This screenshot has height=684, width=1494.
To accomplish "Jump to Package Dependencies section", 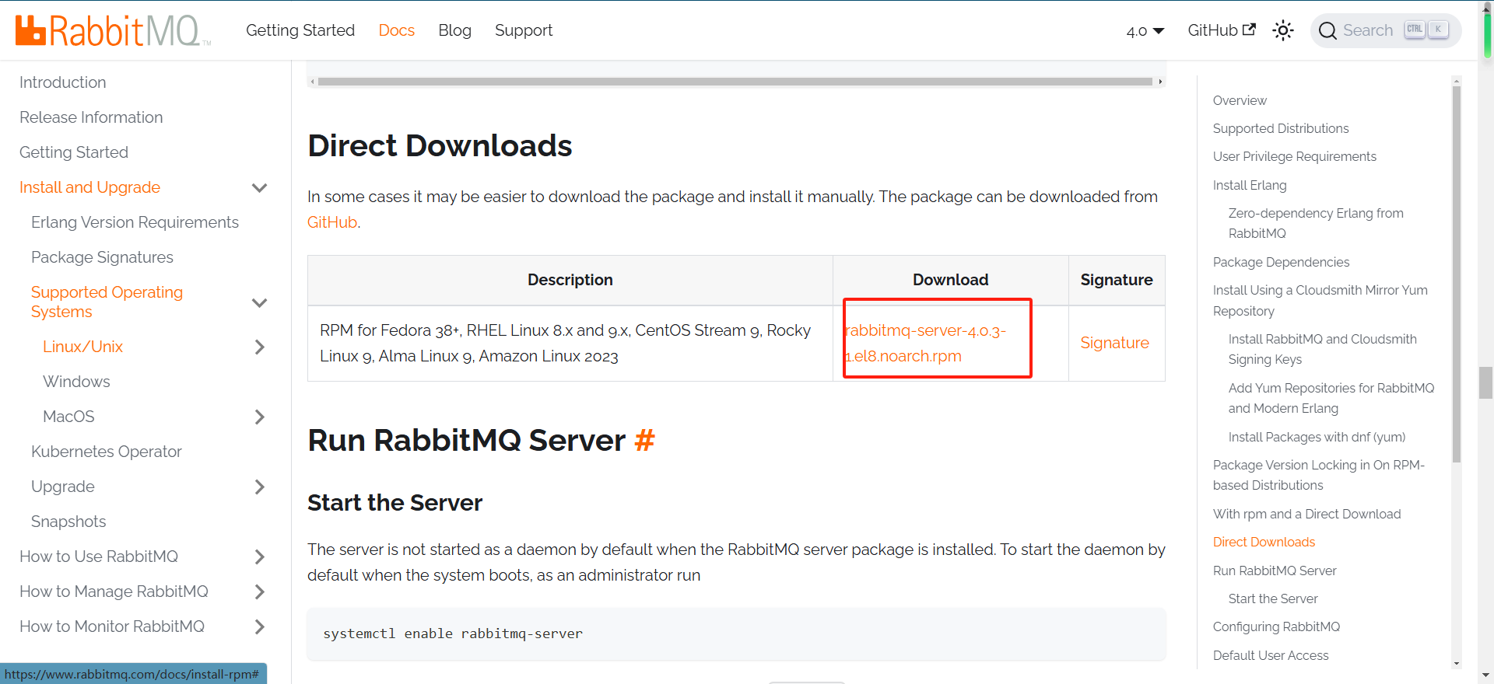I will [x=1281, y=262].
